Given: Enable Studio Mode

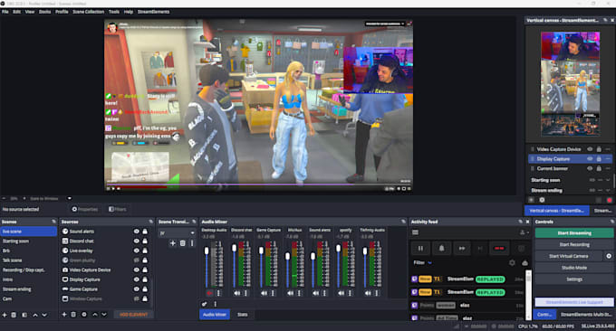Looking at the screenshot, I should (574, 268).
